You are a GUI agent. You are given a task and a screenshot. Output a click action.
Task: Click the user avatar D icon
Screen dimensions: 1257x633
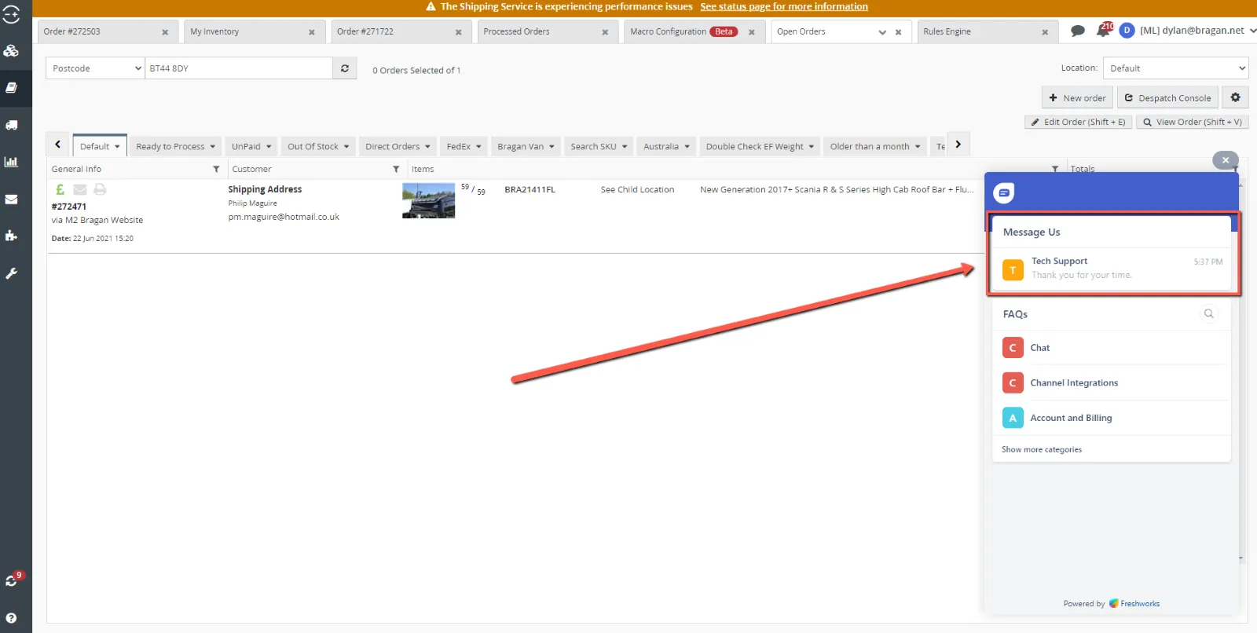click(x=1127, y=30)
